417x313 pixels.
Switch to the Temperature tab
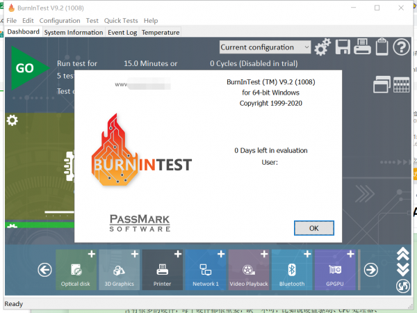coord(161,32)
